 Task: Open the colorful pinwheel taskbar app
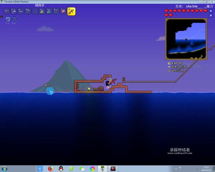[x=92, y=169]
